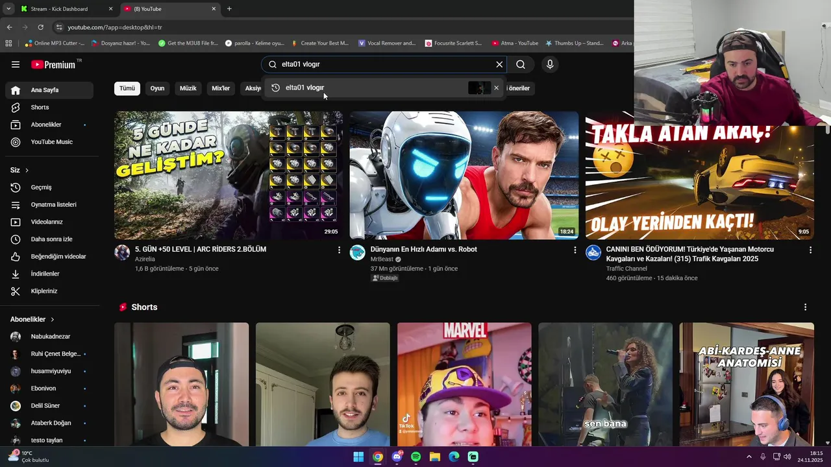Play '5 GÜNDE NE KADAR GELİŞTİM' thumbnail

tap(229, 175)
